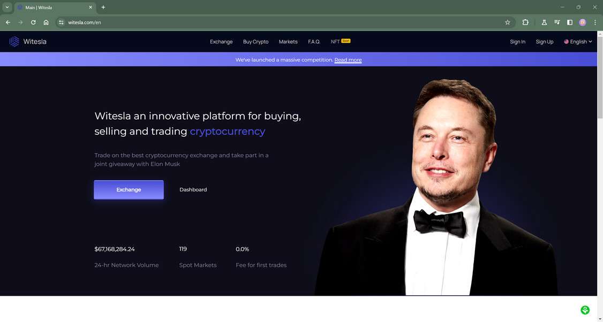Go to Buy Crypto in navigation
603x322 pixels.
click(255, 42)
